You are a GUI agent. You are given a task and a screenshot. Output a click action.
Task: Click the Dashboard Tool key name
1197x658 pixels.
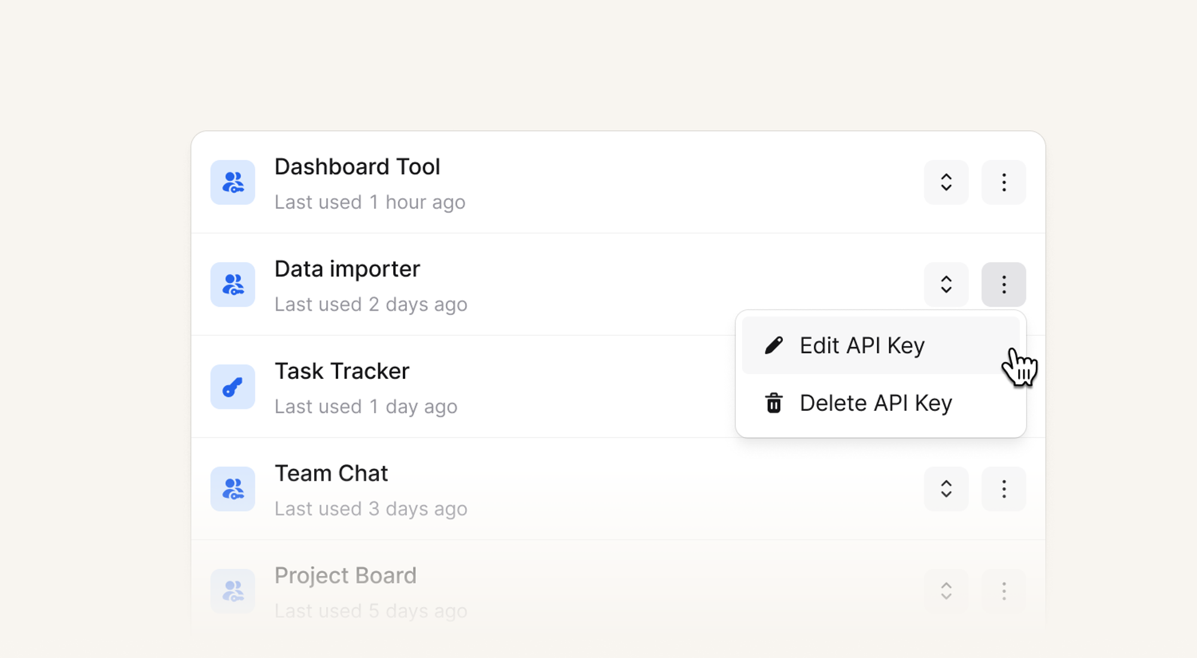[x=357, y=167]
